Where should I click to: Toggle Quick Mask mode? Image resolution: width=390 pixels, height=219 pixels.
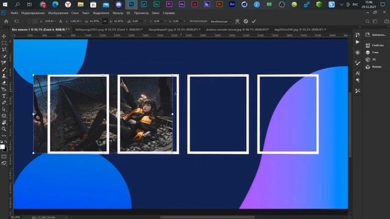(4, 157)
